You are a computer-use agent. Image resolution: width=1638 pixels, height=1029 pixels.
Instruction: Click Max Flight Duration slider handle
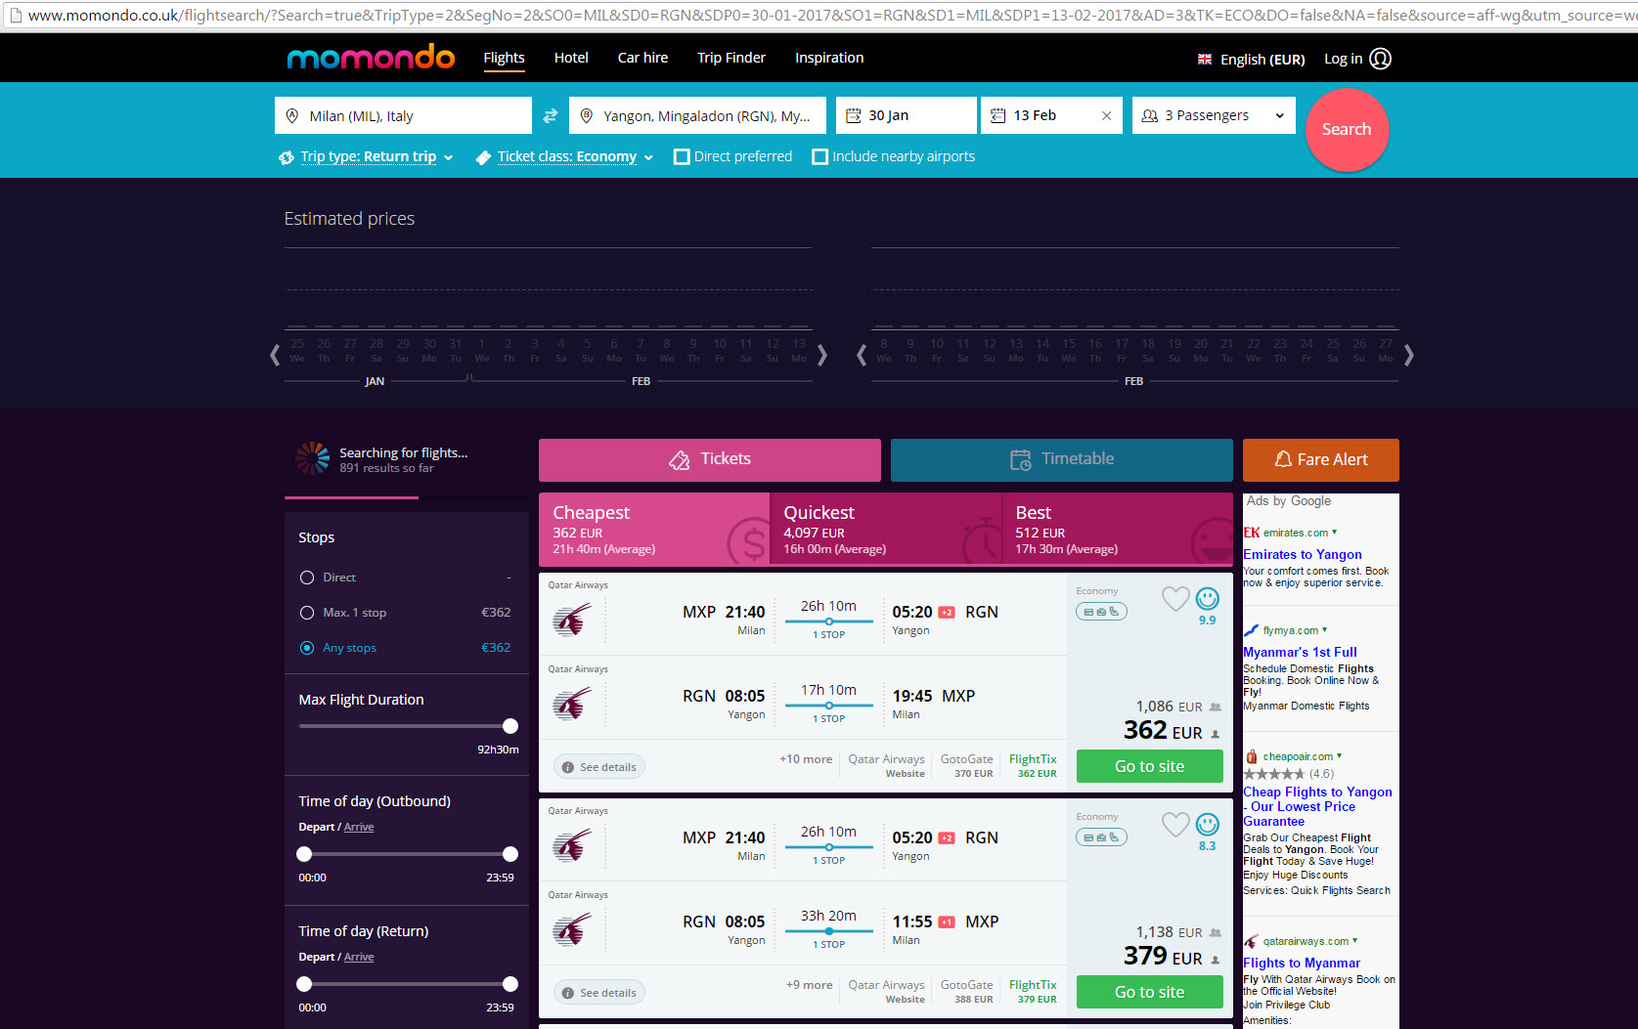[510, 726]
